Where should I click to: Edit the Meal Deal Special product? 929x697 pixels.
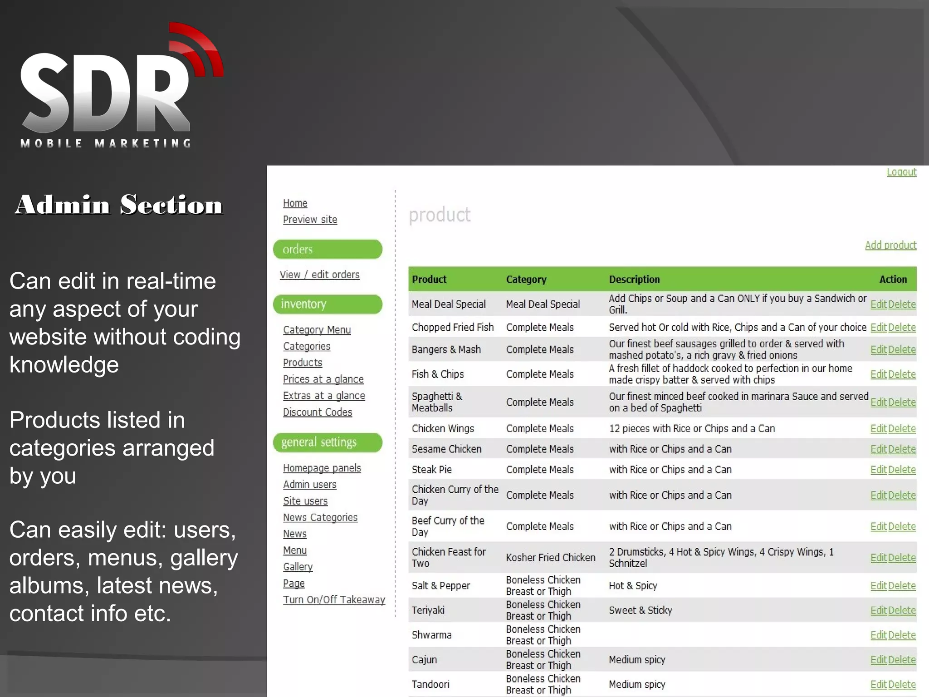[878, 304]
